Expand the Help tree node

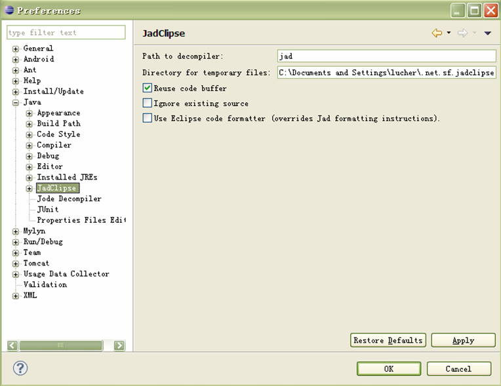pos(15,81)
